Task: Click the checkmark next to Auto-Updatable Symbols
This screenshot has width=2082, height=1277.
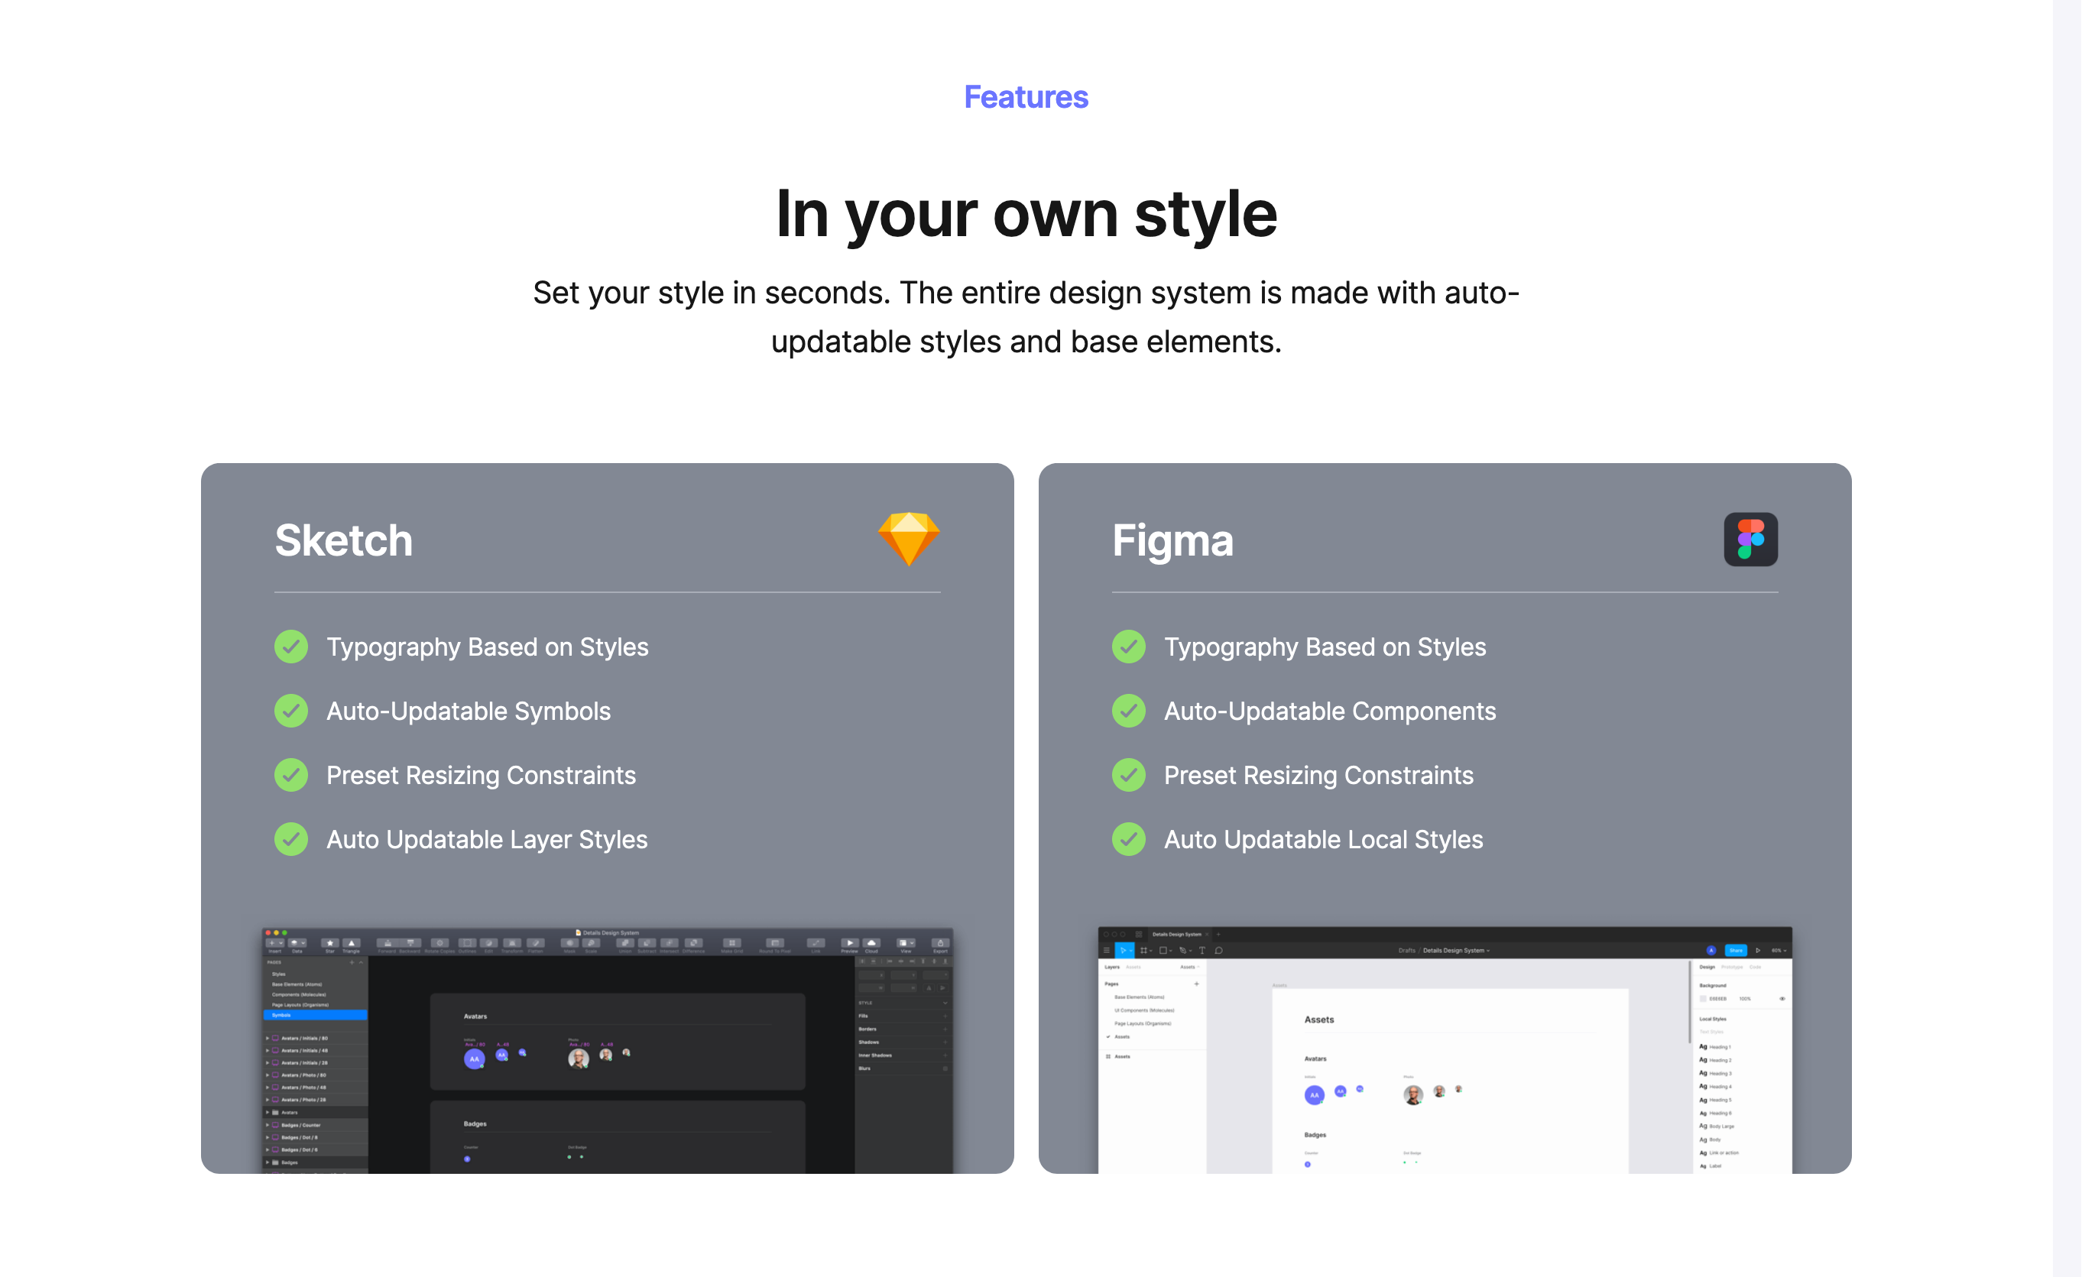Action: pos(291,711)
